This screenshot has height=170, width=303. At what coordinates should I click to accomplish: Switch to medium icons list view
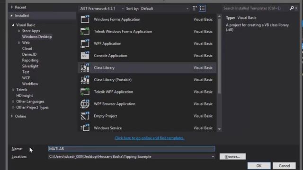pos(202,8)
